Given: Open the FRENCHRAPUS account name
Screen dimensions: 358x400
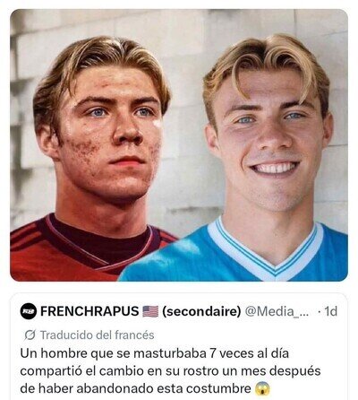Looking at the screenshot, I should tap(89, 311).
